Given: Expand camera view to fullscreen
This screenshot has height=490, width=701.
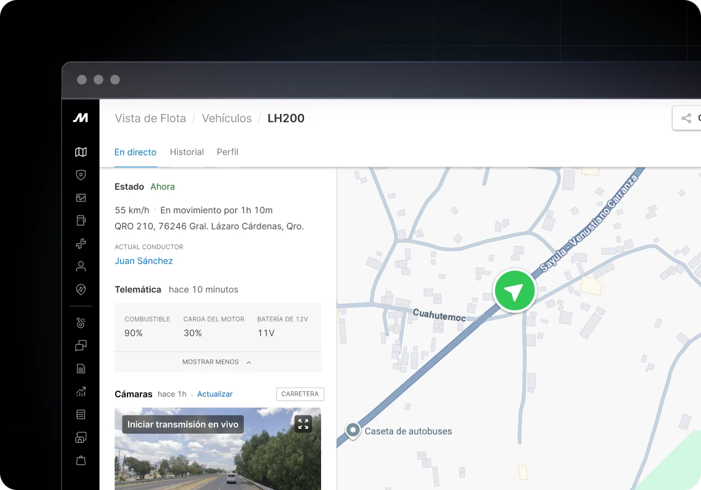Looking at the screenshot, I should 303,424.
